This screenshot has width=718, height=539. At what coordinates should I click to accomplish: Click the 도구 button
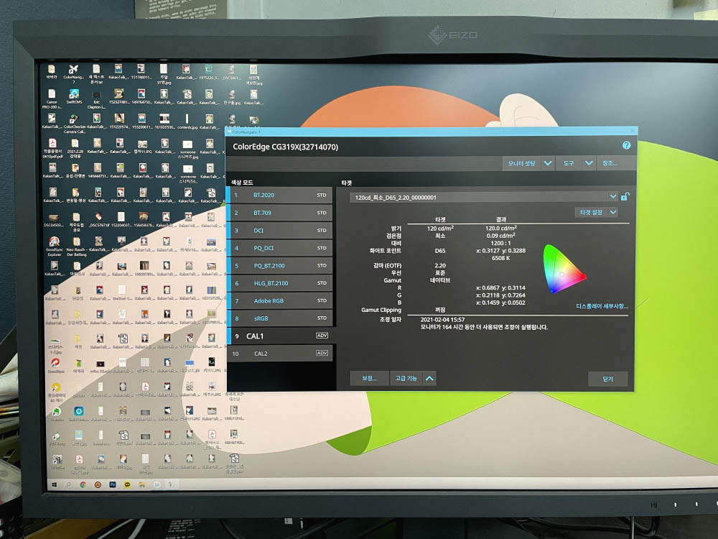(569, 163)
